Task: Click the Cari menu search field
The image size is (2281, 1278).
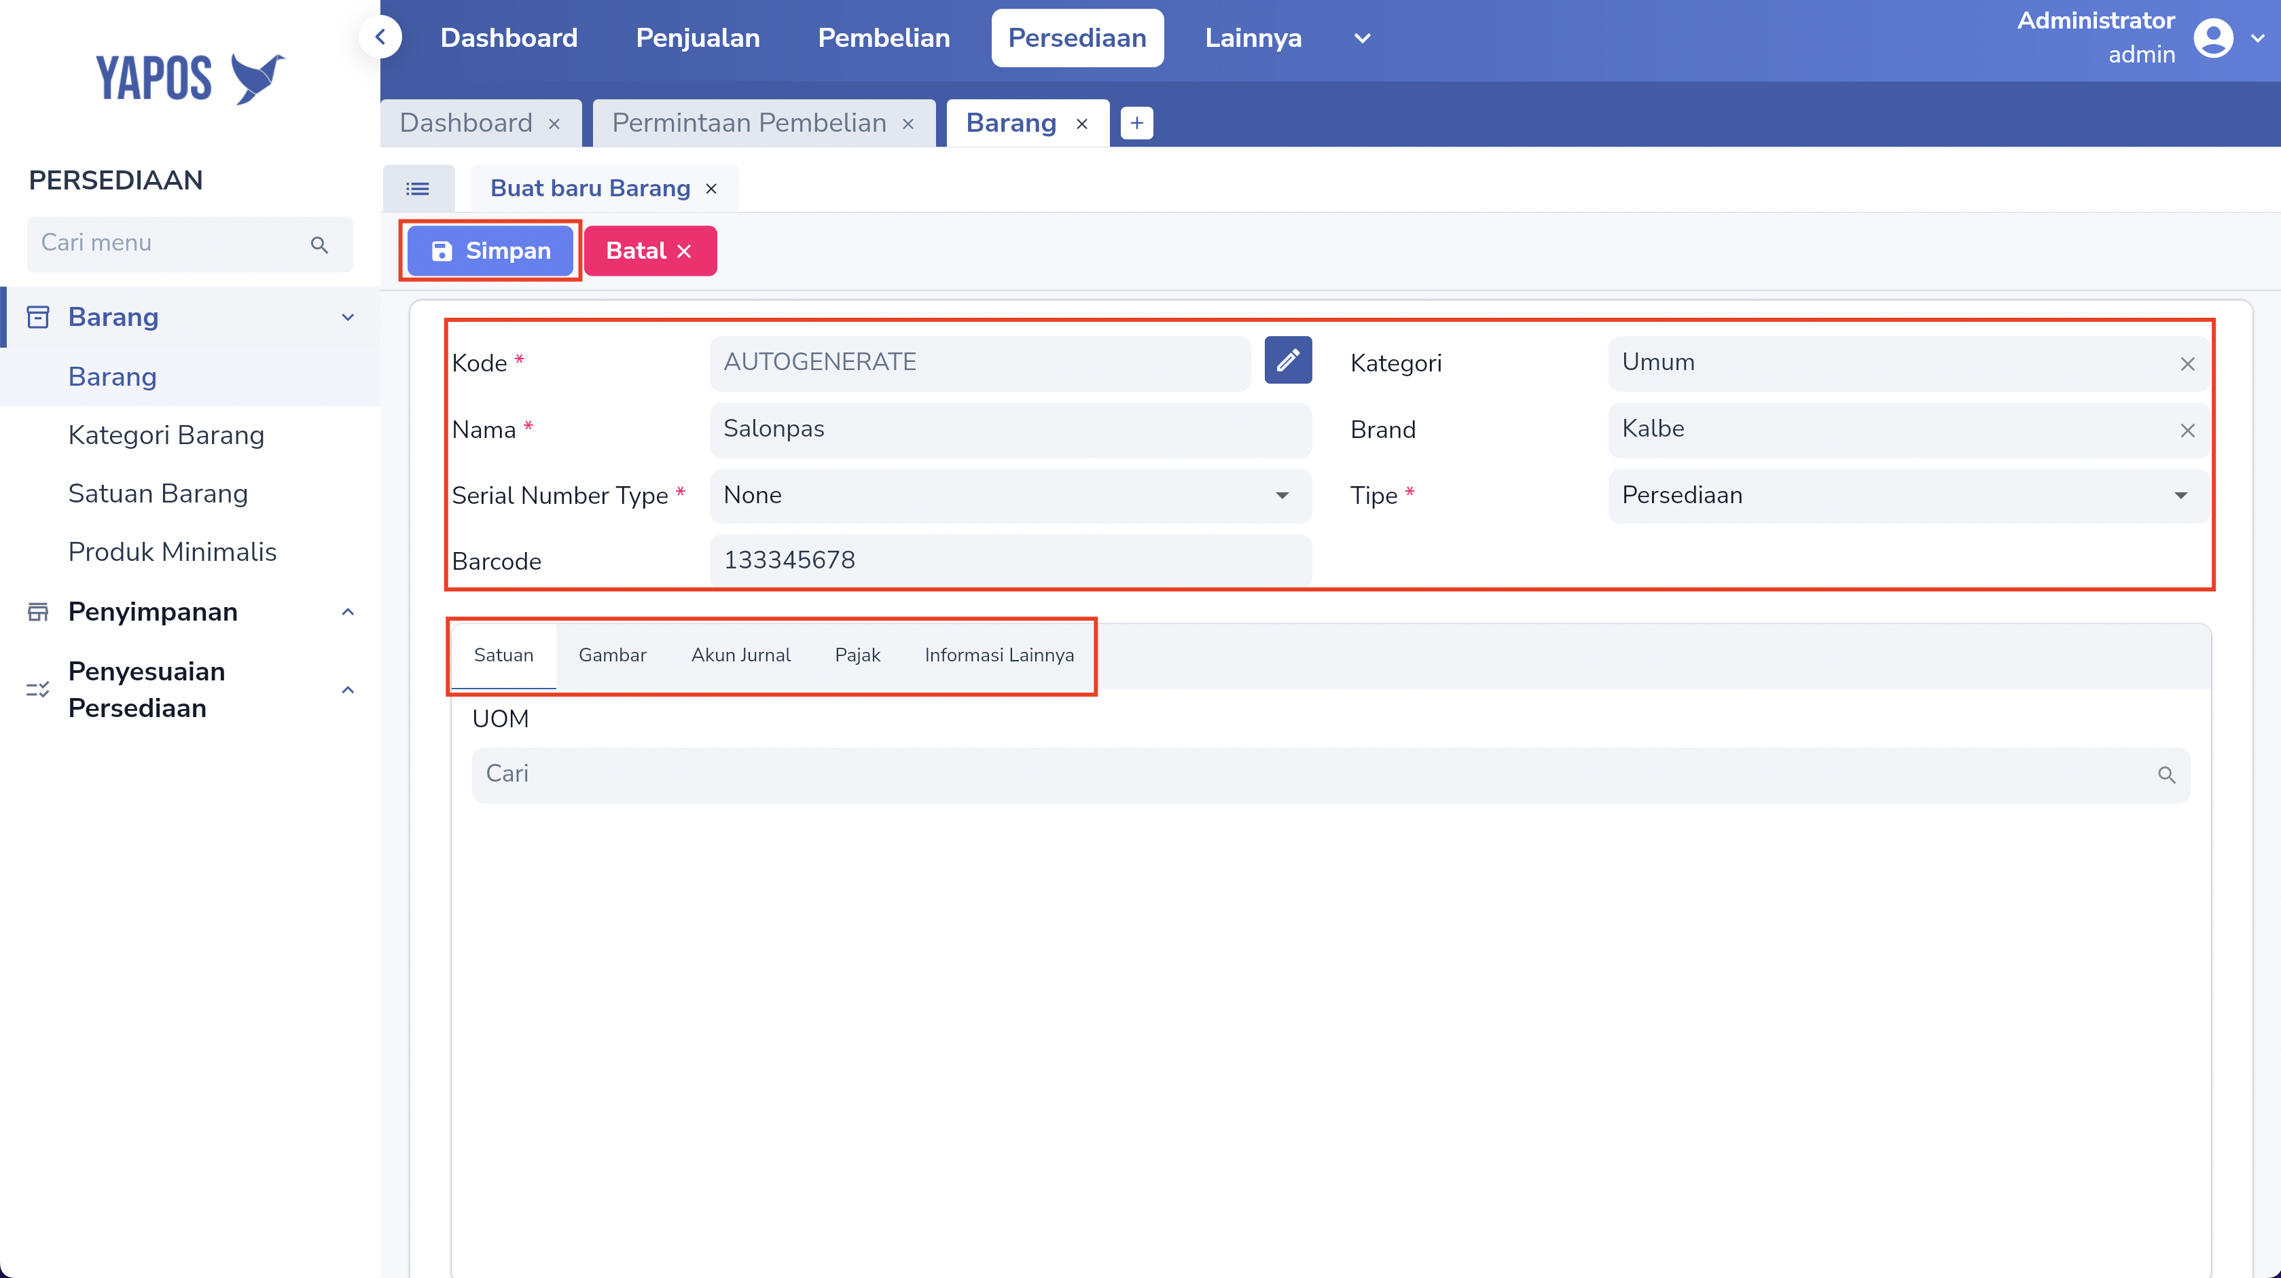Action: [x=190, y=244]
